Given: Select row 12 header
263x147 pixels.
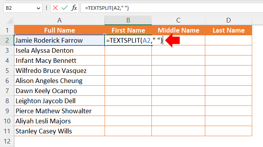Looking at the screenshot, I should tap(7, 141).
